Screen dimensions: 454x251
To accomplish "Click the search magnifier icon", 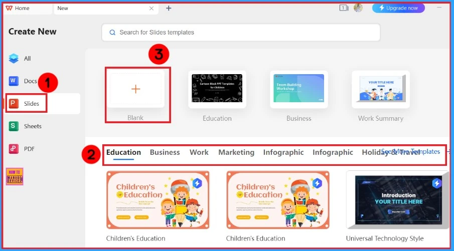I will [112, 33].
